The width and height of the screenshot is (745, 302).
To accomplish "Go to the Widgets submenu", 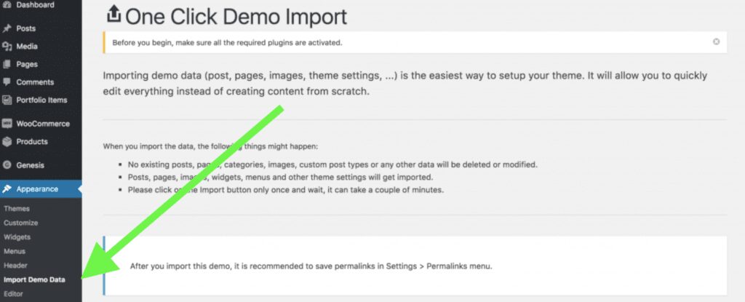I will tap(17, 237).
